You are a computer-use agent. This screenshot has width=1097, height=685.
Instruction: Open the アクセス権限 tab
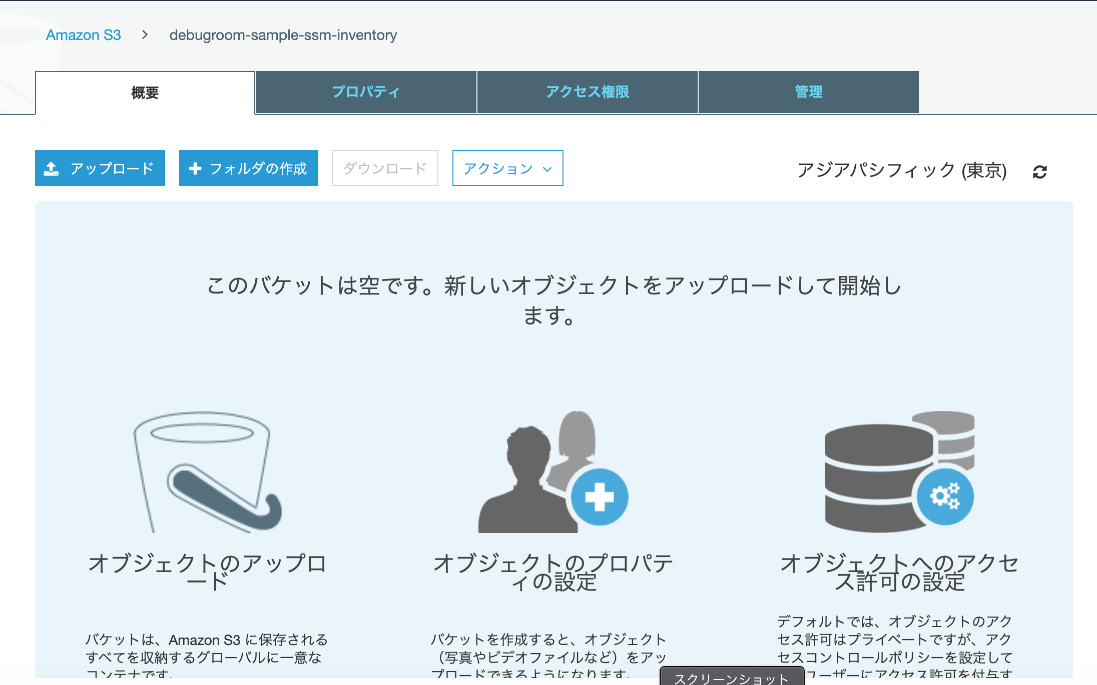pyautogui.click(x=588, y=92)
